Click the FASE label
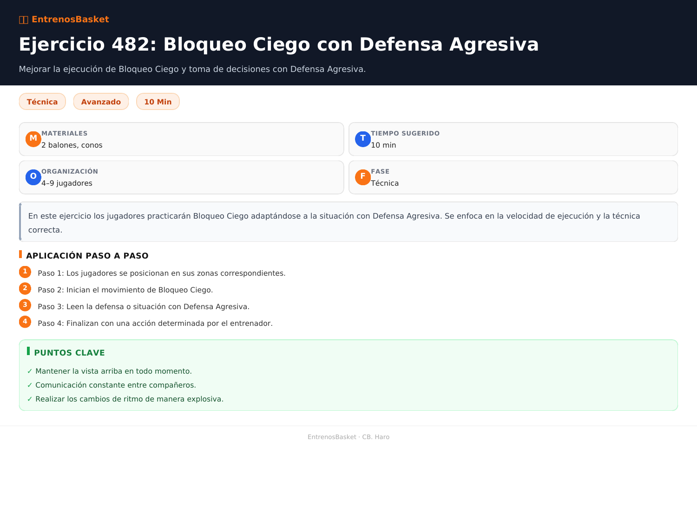The width and height of the screenshot is (697, 505). click(380, 172)
